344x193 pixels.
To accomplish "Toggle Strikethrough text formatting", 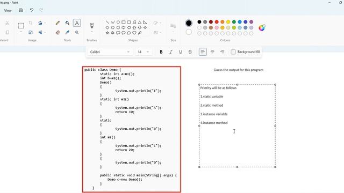I will point(190,52).
